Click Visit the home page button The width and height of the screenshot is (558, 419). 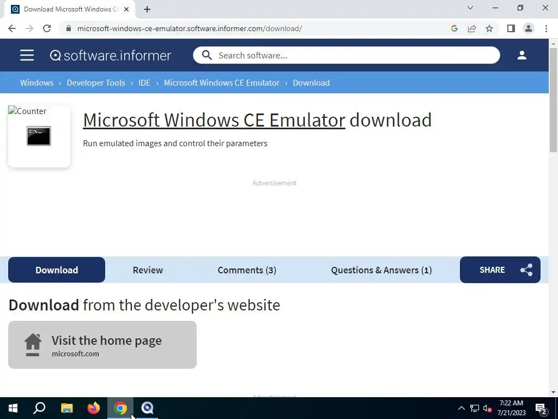pos(102,345)
